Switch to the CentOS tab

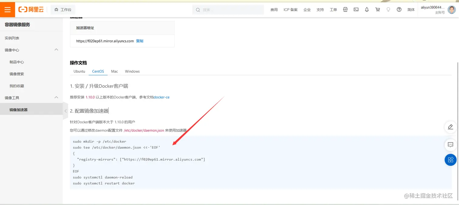pyautogui.click(x=98, y=71)
